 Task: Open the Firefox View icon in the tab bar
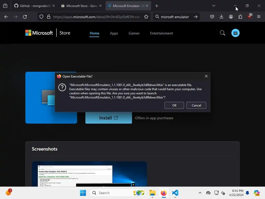coord(5,6)
